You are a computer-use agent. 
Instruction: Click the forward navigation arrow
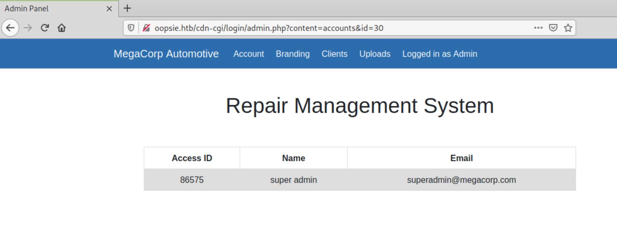28,28
